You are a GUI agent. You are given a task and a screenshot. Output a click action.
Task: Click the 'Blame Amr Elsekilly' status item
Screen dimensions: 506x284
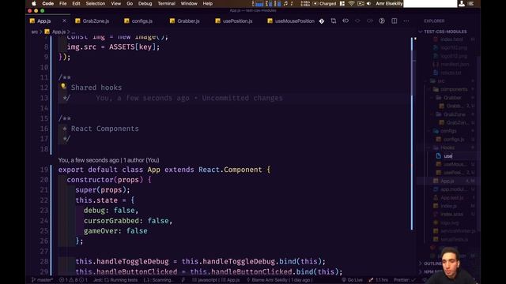tap(279, 280)
